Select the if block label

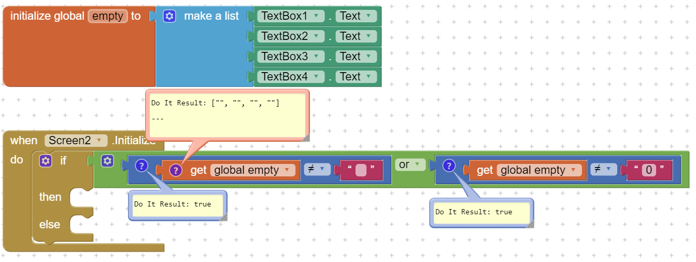coord(63,161)
